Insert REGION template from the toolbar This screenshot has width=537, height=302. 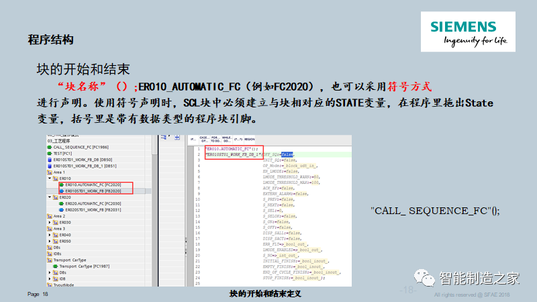pos(250,140)
